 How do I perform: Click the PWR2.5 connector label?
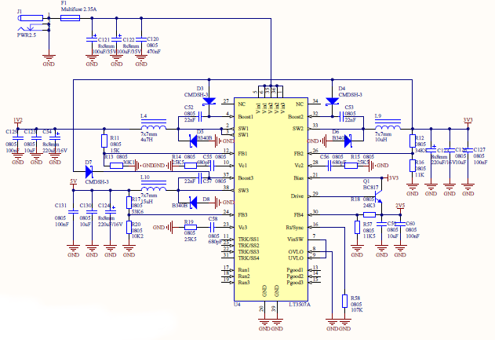pyautogui.click(x=27, y=35)
